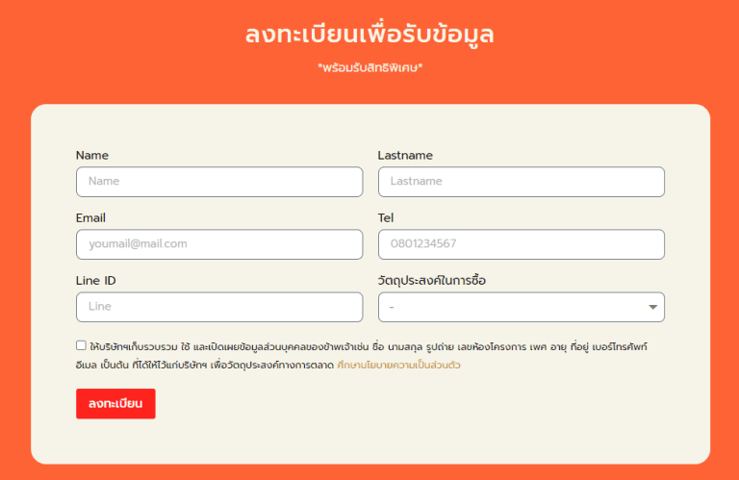
Task: Click the วัตถุประสงค์ในการซื้อ label
Action: 432,280
